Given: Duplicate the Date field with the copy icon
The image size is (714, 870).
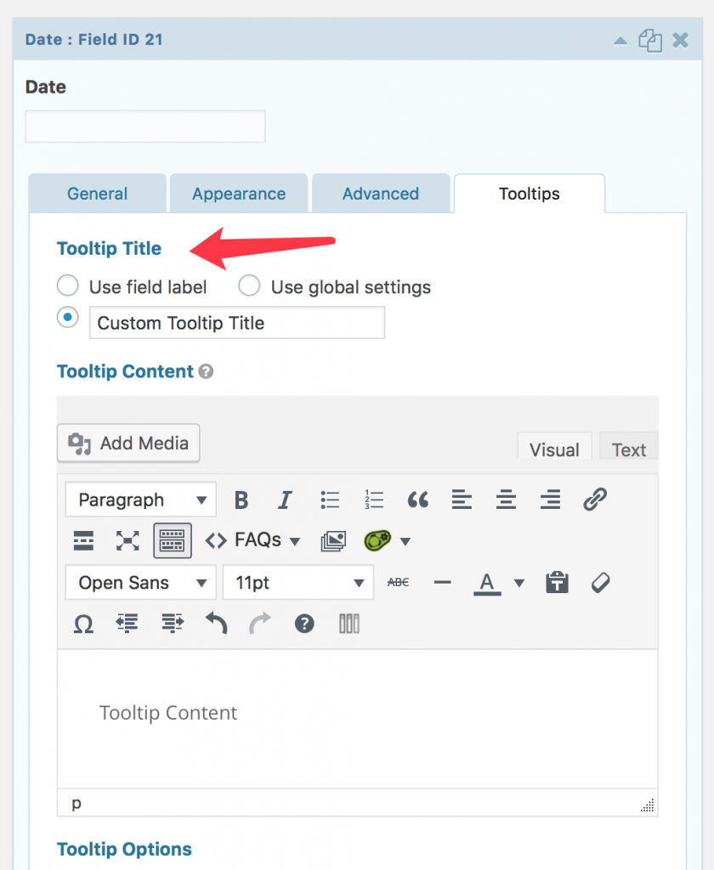Looking at the screenshot, I should point(649,39).
